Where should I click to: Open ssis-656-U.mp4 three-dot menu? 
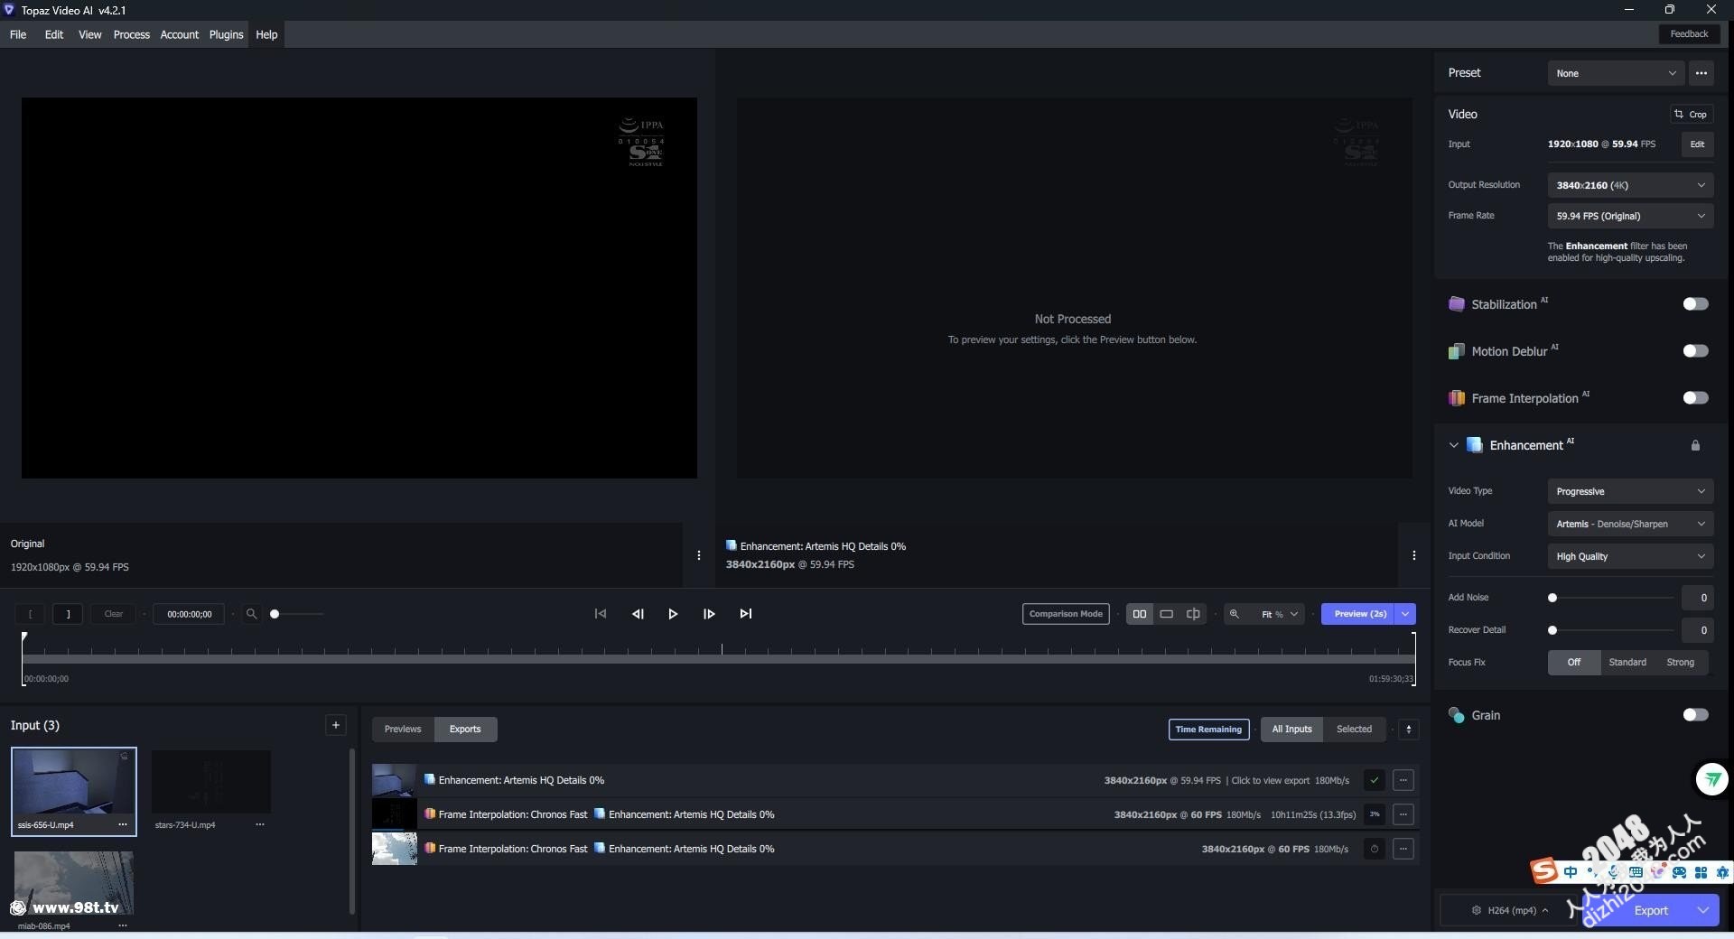click(x=123, y=824)
